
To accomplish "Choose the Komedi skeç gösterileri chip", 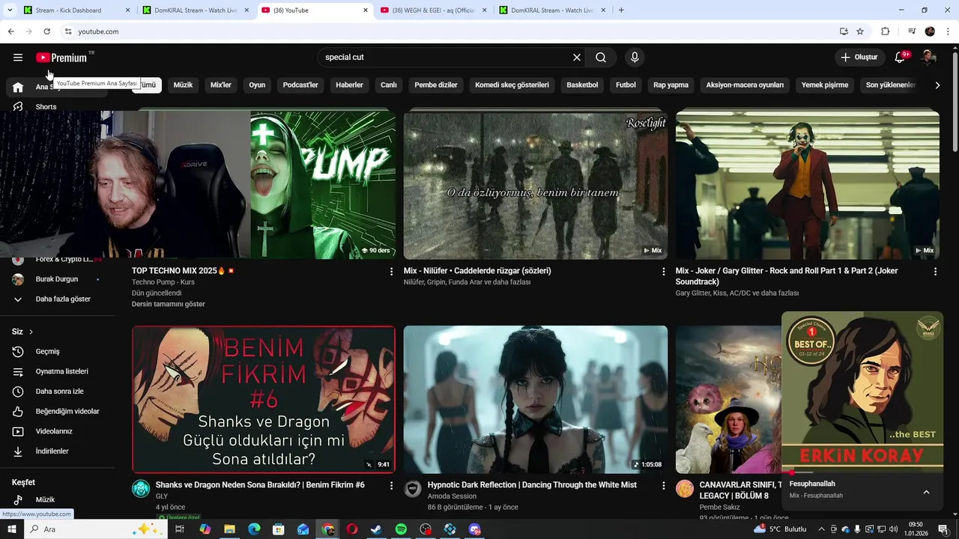I will click(x=512, y=85).
